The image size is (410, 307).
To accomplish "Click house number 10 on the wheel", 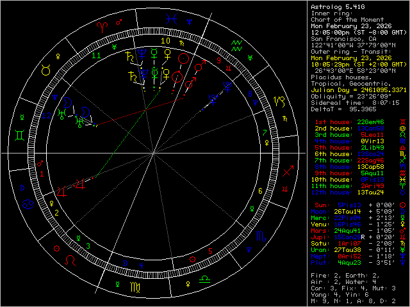I will (165, 41).
